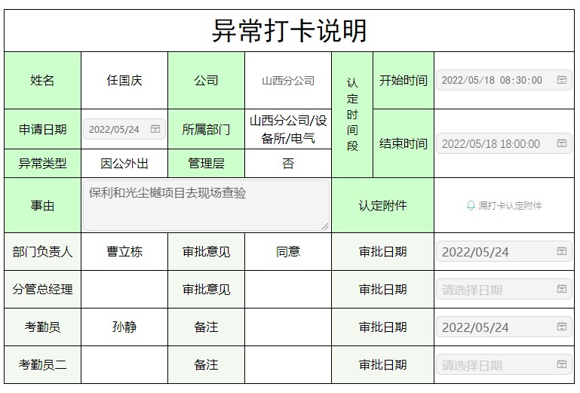Click the 考勤员二 label cell
Screen dimensions: 580x393
click(42, 365)
